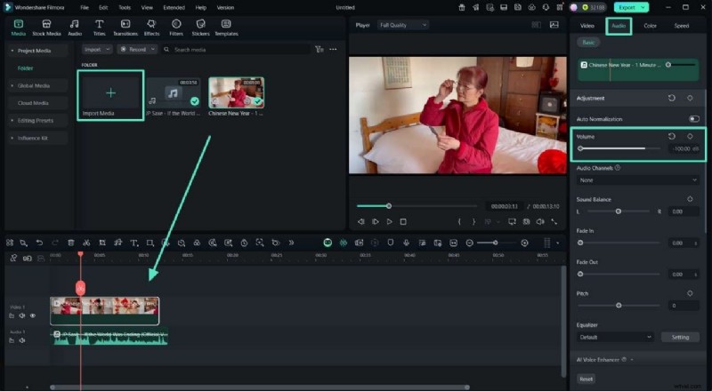Expand the Export dropdown arrow

[x=643, y=7]
